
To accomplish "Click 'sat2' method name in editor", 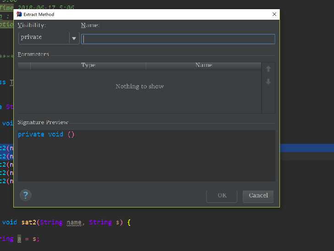I will [x=29, y=223].
